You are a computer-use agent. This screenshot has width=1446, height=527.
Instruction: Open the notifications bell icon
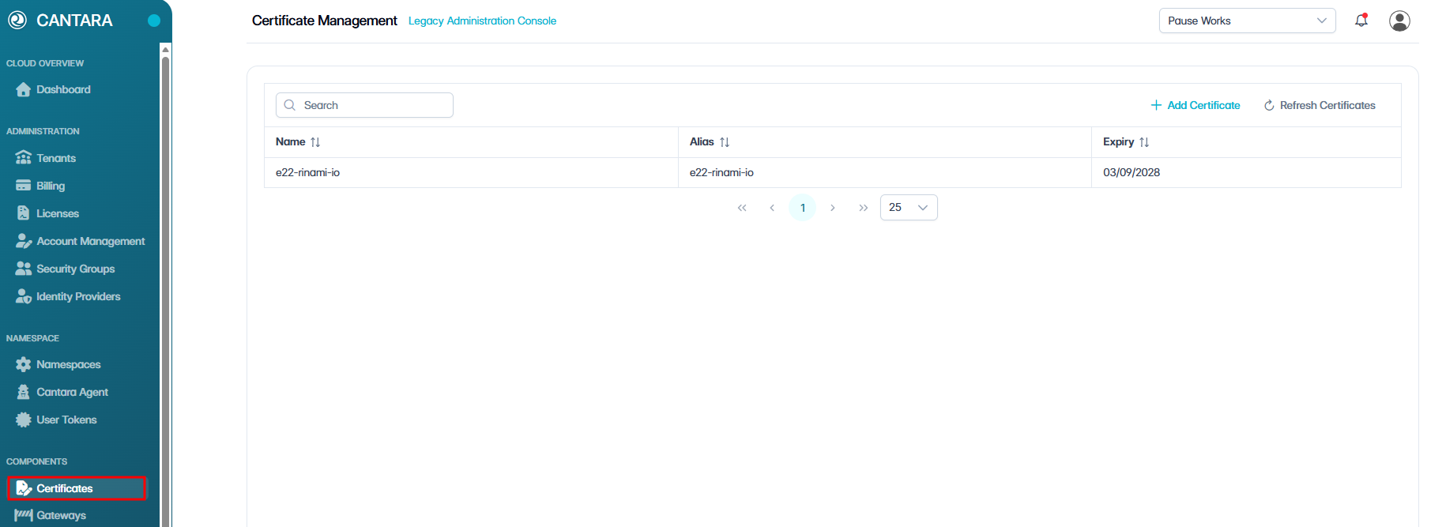point(1361,21)
